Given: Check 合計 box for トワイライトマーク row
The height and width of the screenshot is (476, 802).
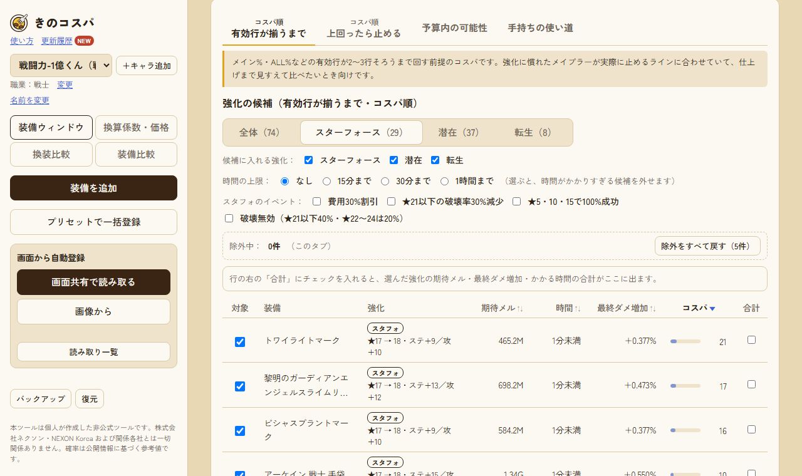Looking at the screenshot, I should (x=751, y=340).
